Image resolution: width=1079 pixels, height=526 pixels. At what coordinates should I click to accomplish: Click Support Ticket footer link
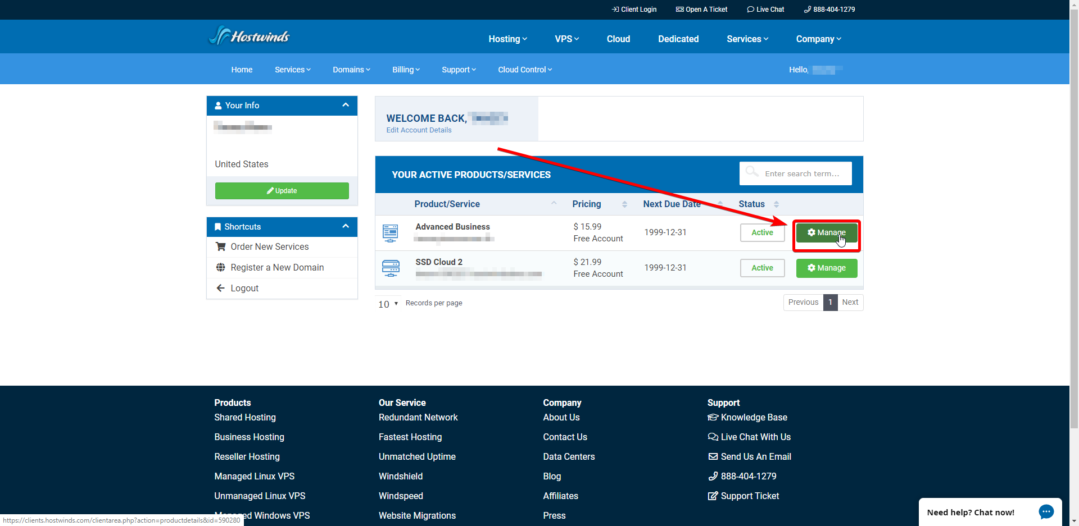point(743,496)
